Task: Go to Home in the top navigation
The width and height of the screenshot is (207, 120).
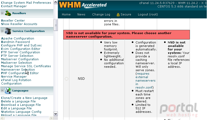Action: 66,14
